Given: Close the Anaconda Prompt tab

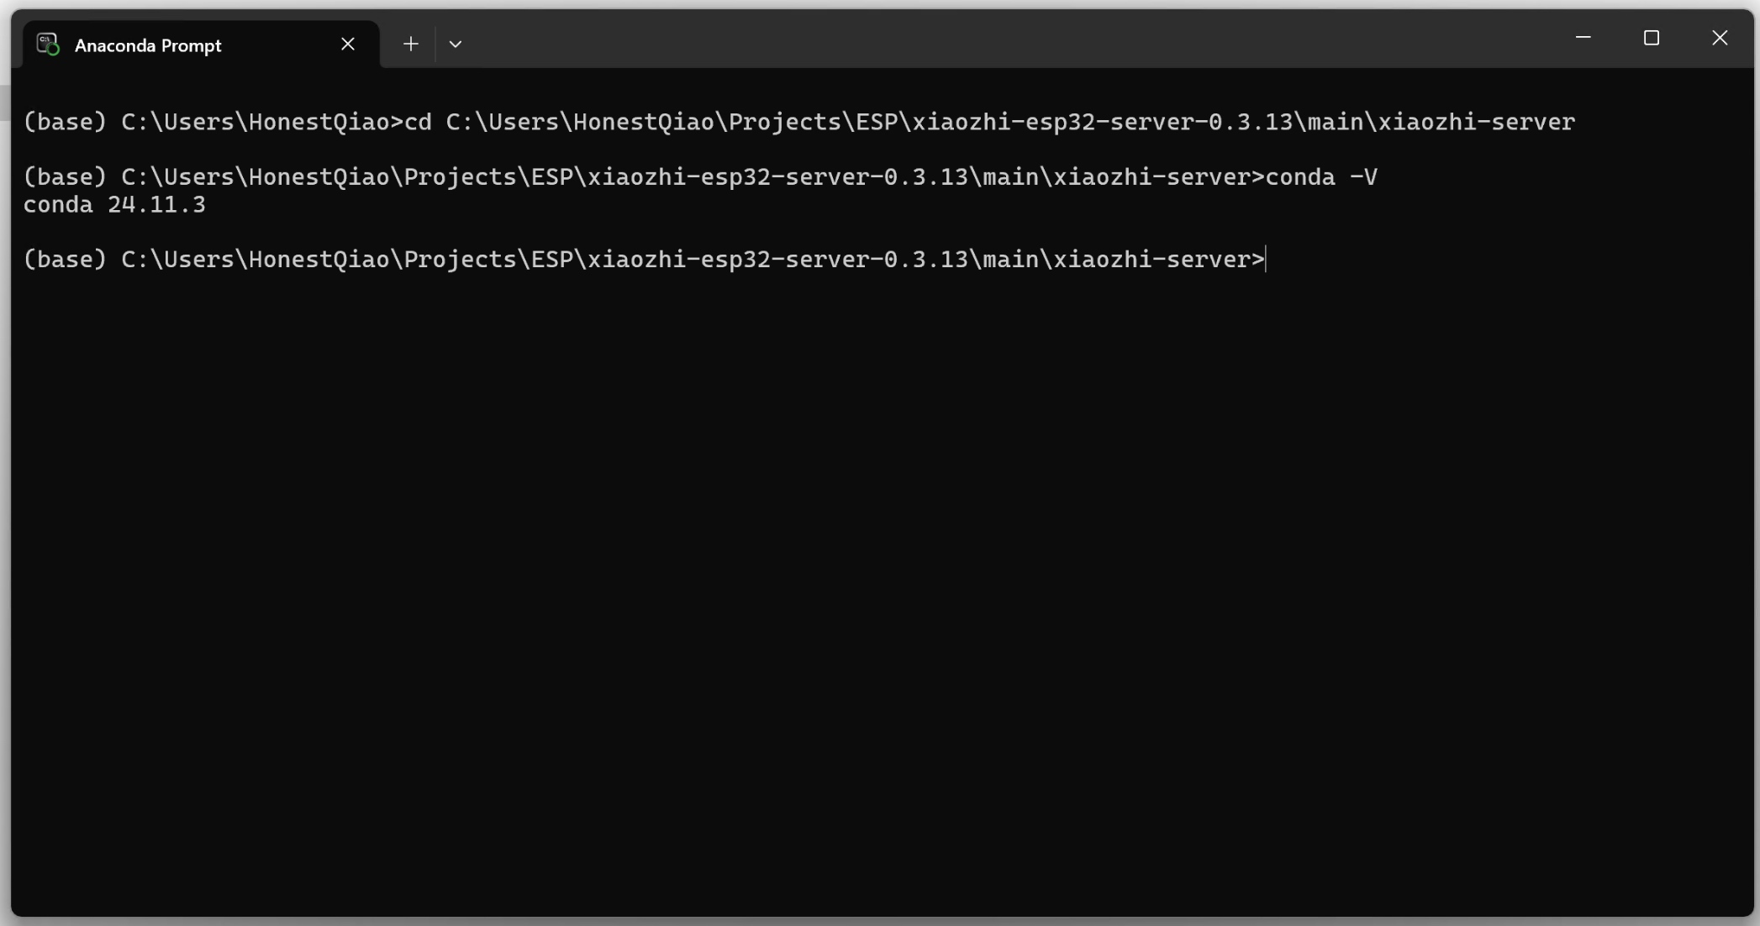Looking at the screenshot, I should pyautogui.click(x=348, y=44).
